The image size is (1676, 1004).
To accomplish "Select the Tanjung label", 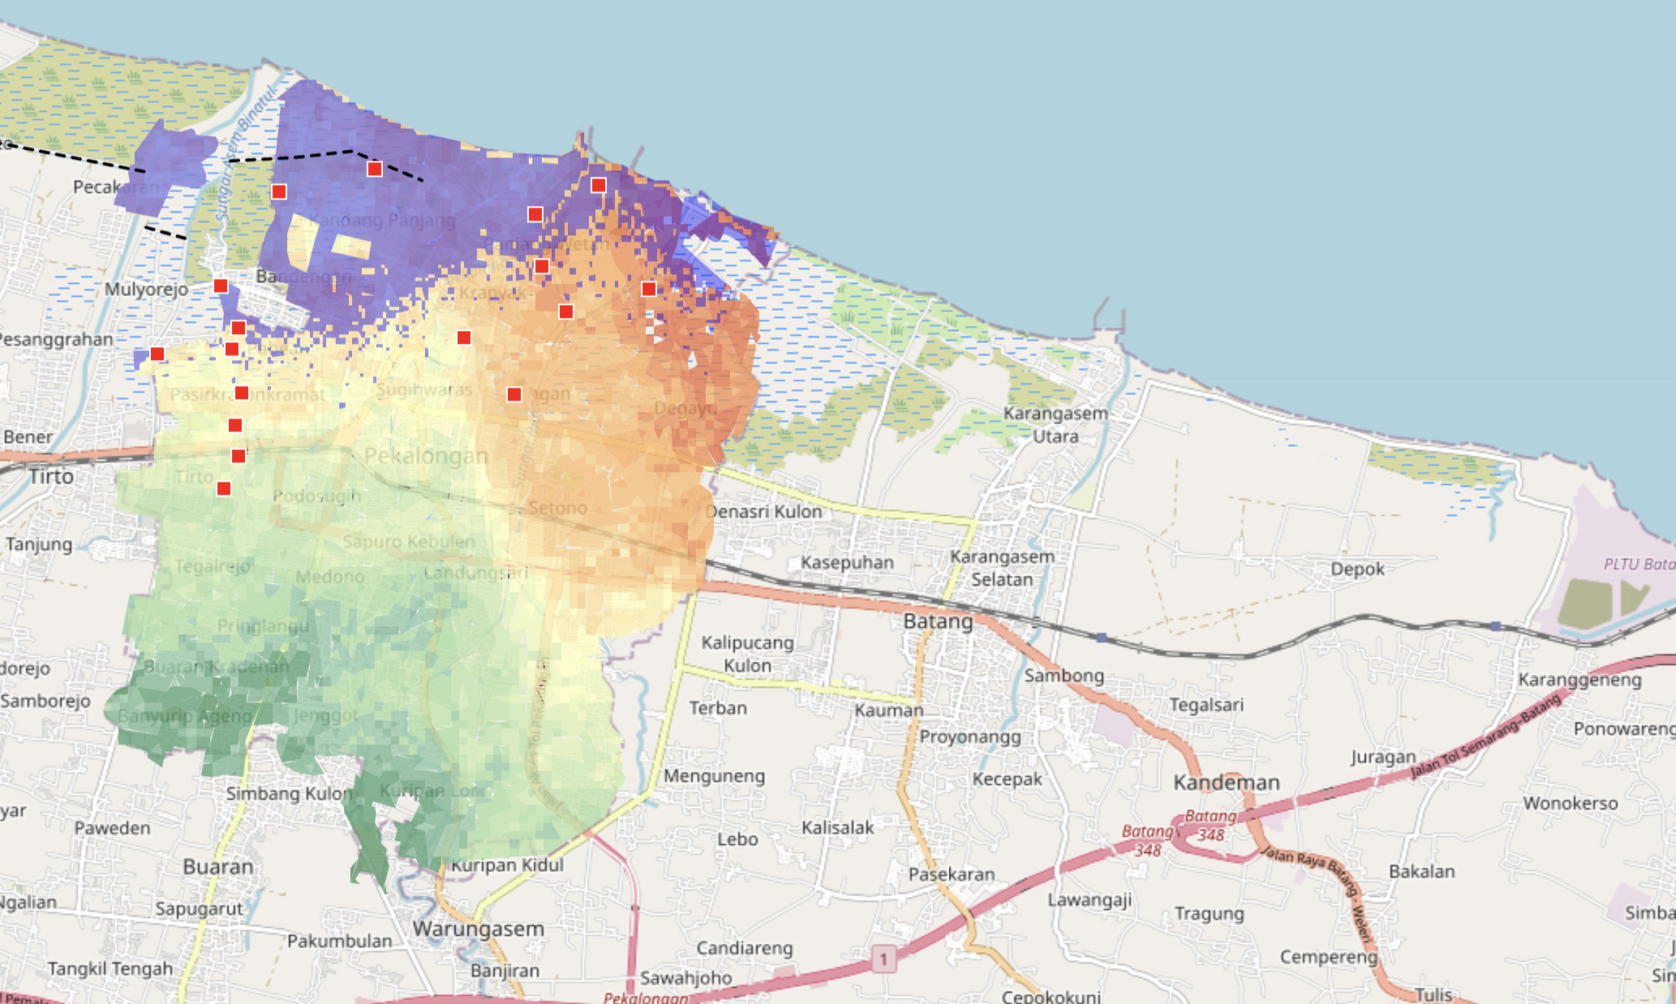I will click(39, 544).
